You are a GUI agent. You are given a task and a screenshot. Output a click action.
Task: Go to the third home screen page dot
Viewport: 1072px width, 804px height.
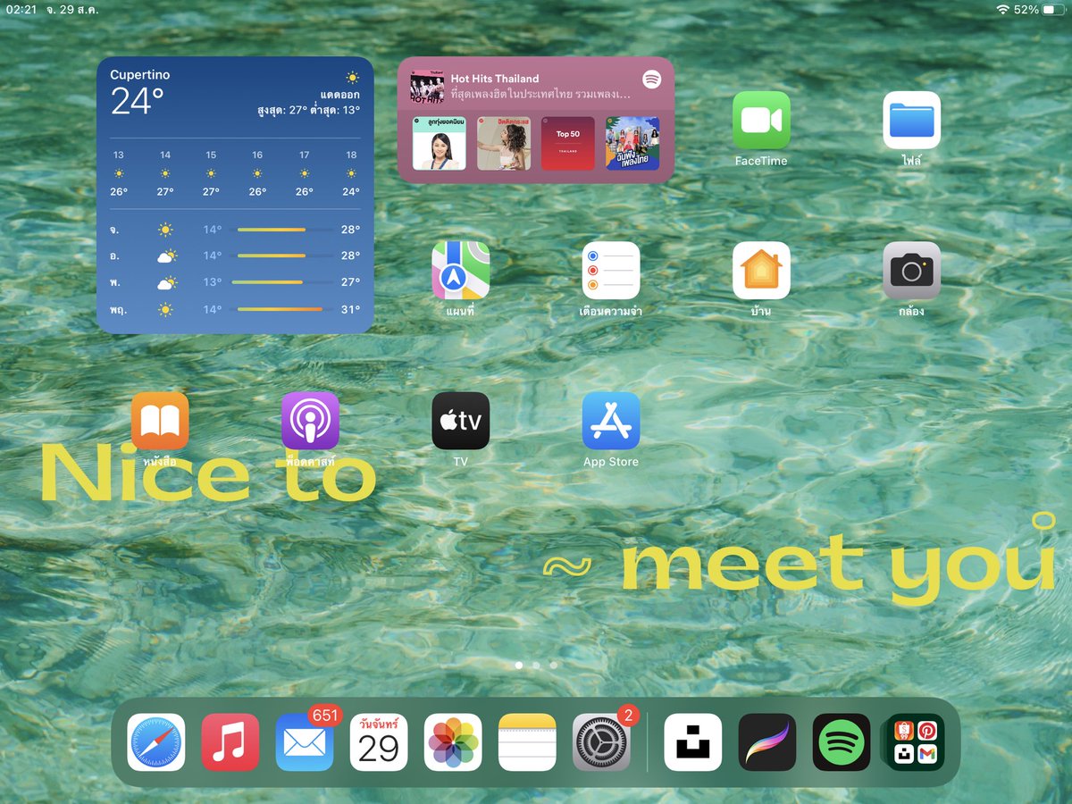(x=554, y=666)
